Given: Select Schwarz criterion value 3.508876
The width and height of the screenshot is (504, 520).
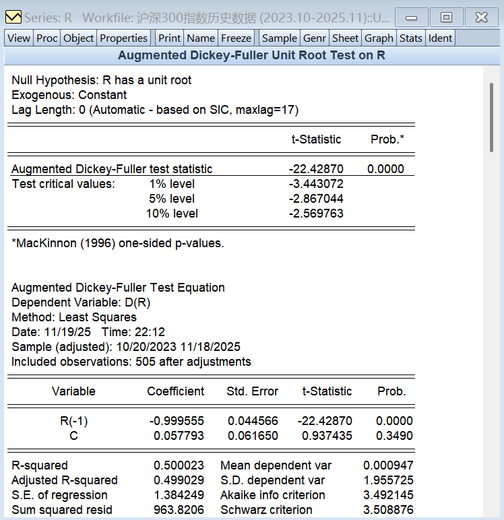Looking at the screenshot, I should 388,510.
